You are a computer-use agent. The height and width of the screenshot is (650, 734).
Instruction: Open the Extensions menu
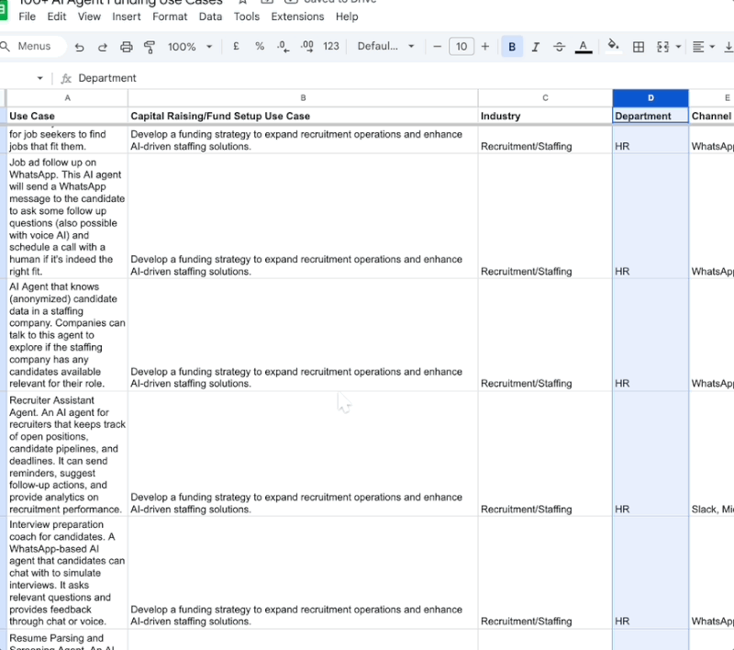point(297,17)
